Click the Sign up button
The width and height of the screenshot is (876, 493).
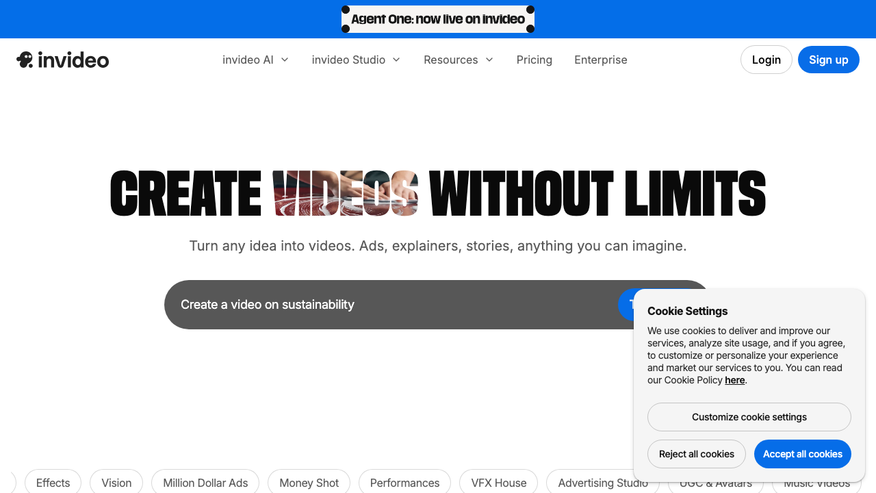click(829, 60)
